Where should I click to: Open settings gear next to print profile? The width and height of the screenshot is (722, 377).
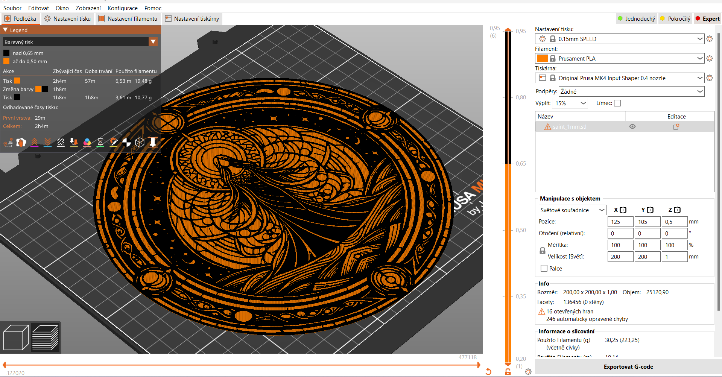(x=710, y=39)
